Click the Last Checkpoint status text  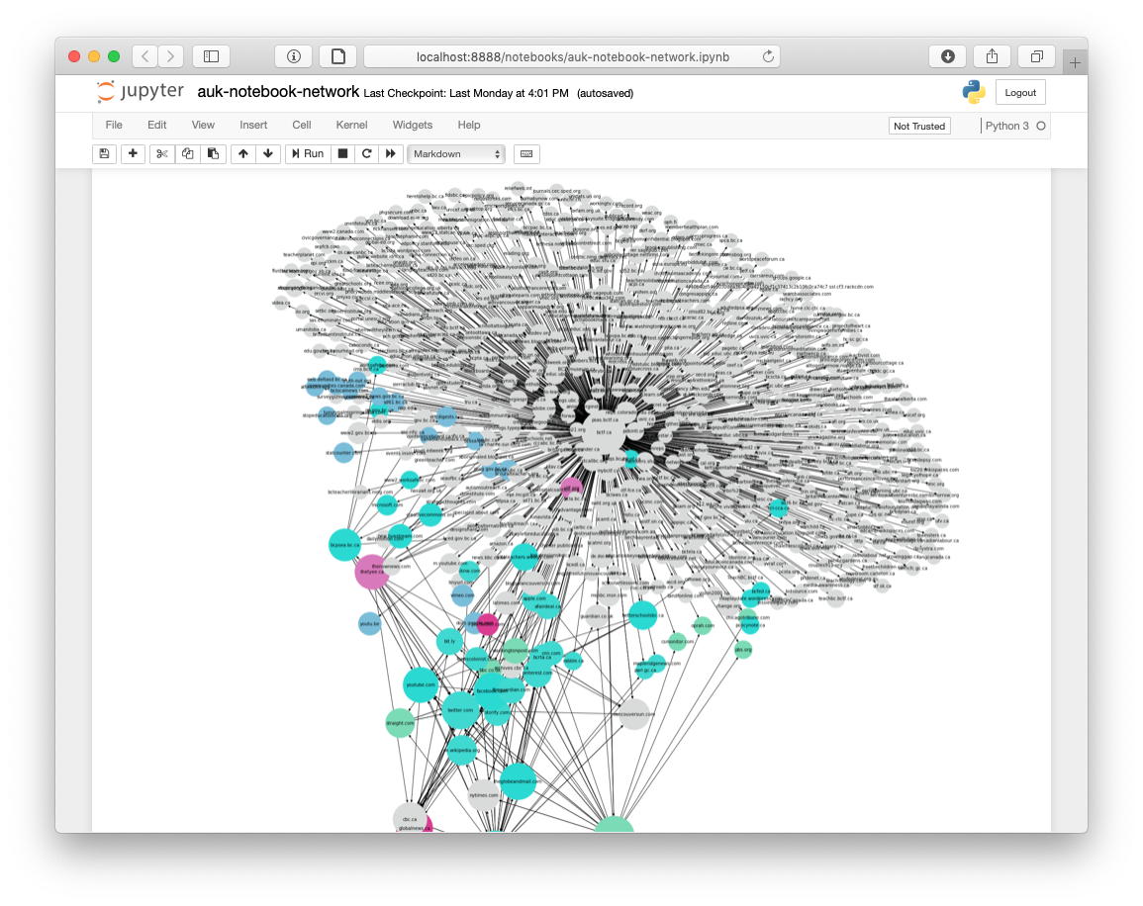[x=466, y=93]
